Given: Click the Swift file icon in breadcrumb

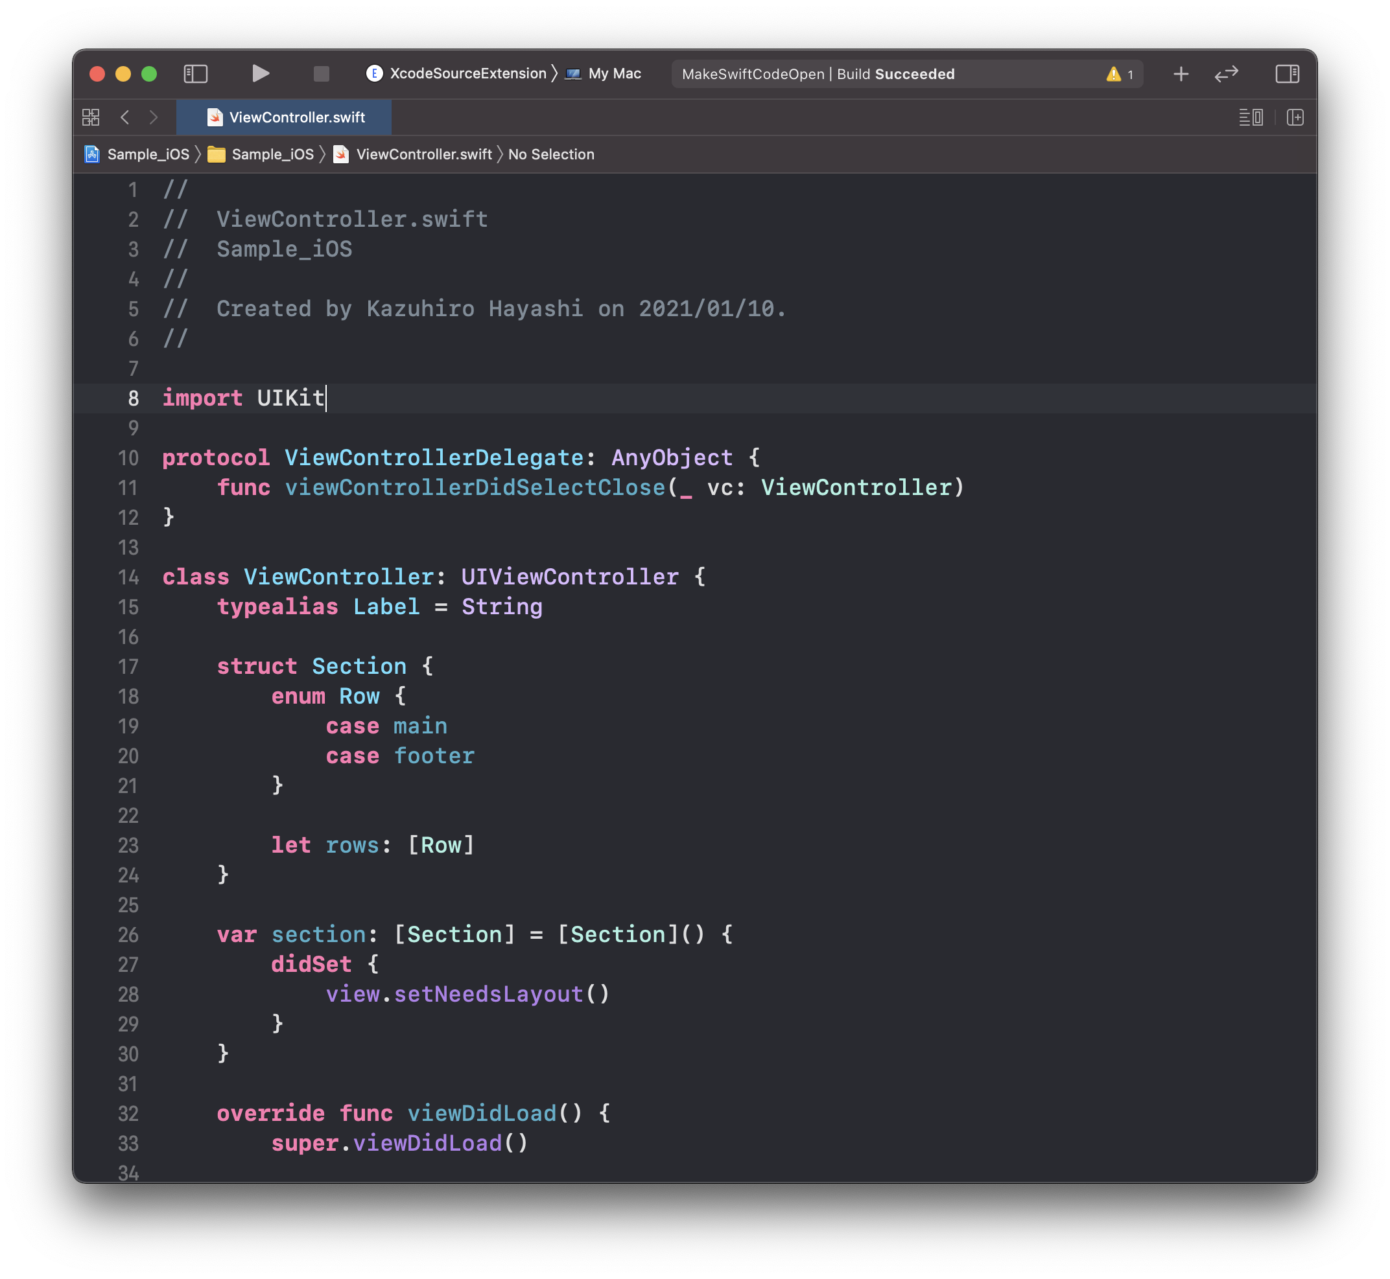Looking at the screenshot, I should pyautogui.click(x=342, y=154).
